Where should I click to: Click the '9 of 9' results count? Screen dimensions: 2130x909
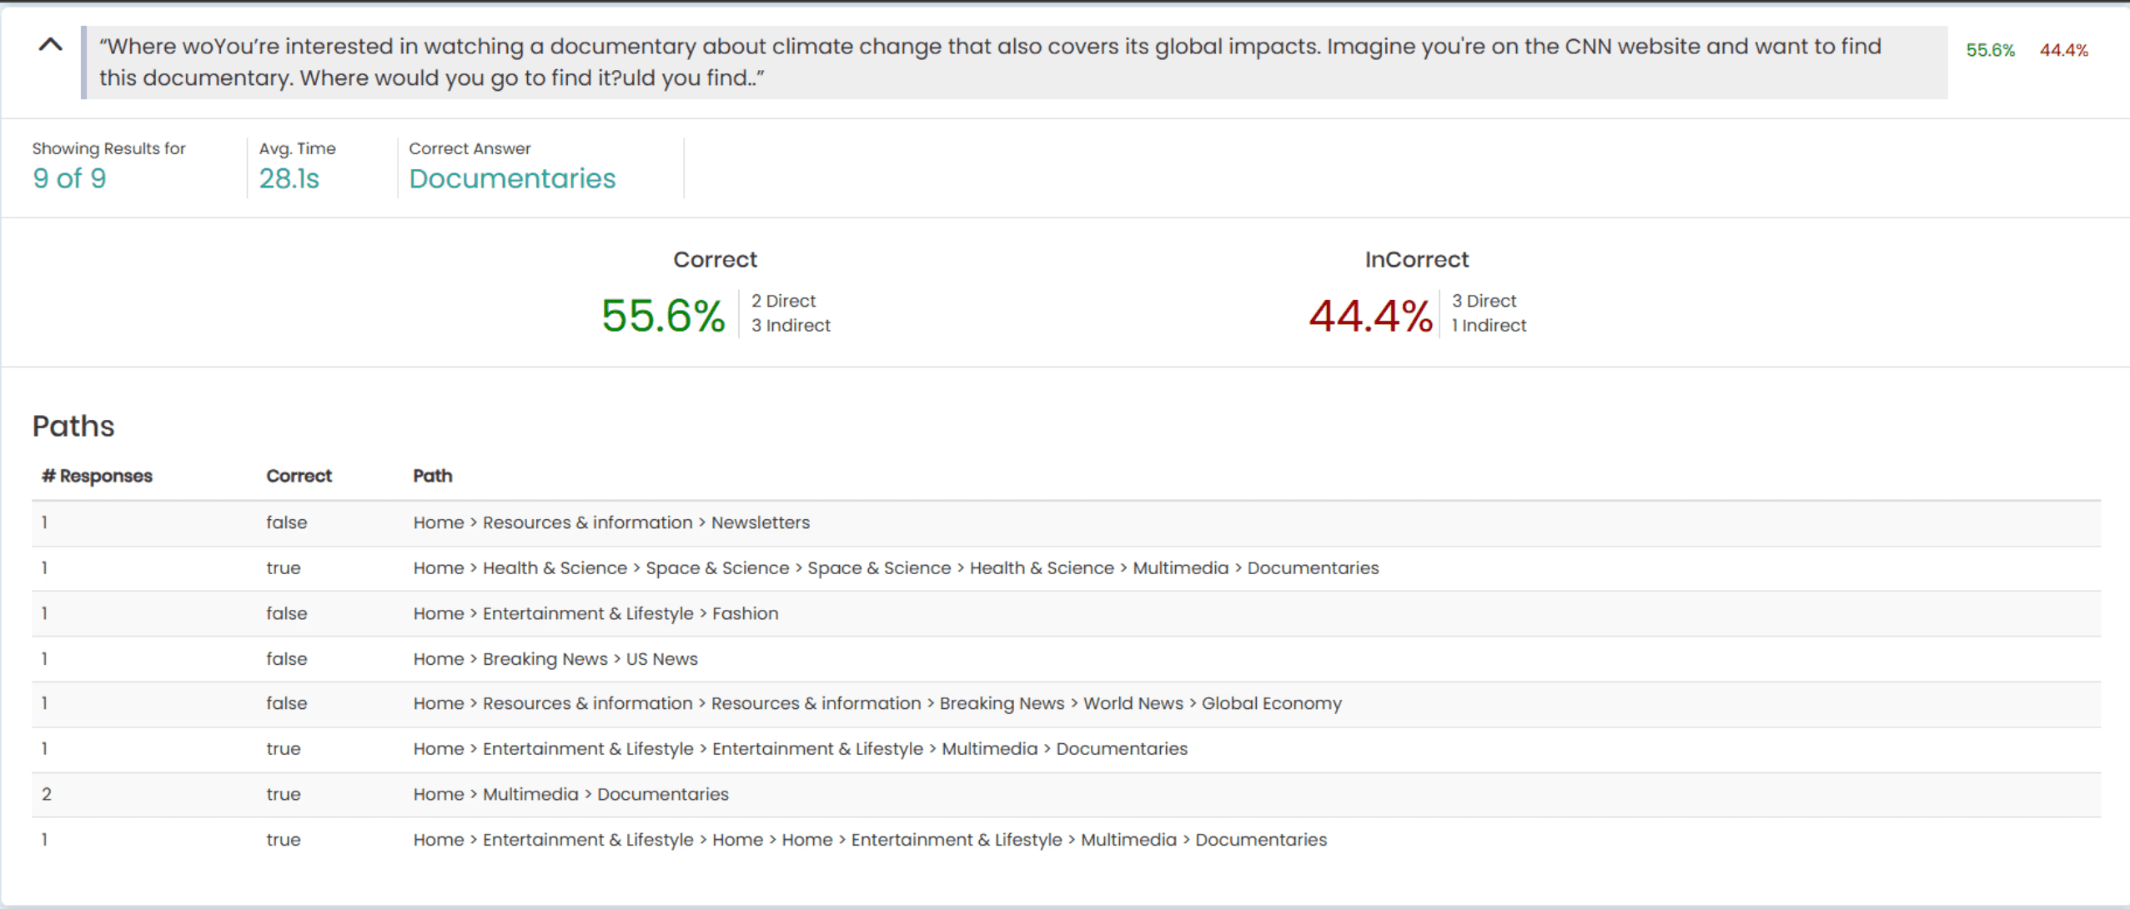click(69, 178)
